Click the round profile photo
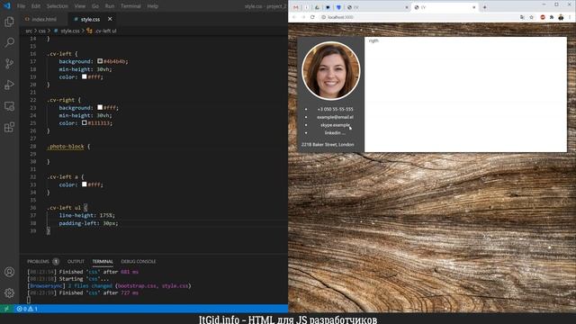 330,70
